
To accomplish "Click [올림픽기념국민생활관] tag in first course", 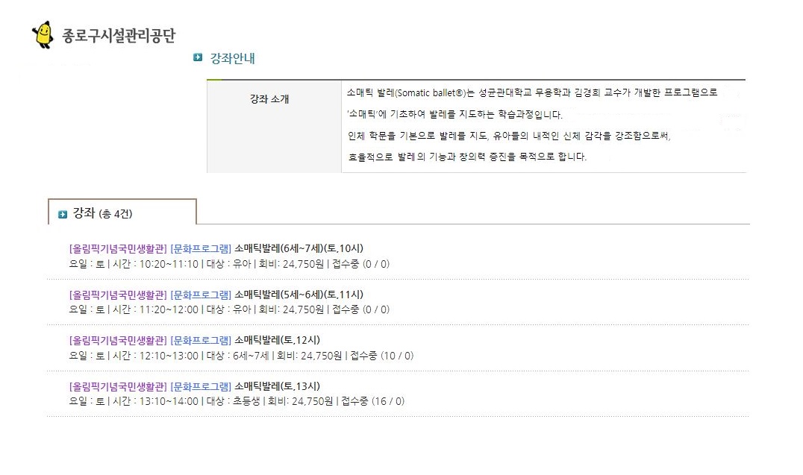I will (x=118, y=248).
